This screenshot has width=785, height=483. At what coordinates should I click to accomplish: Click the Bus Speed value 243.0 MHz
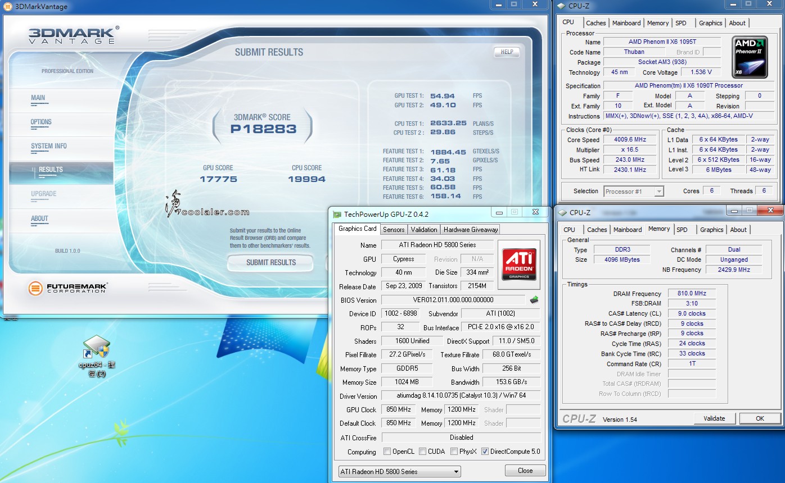[x=630, y=160]
